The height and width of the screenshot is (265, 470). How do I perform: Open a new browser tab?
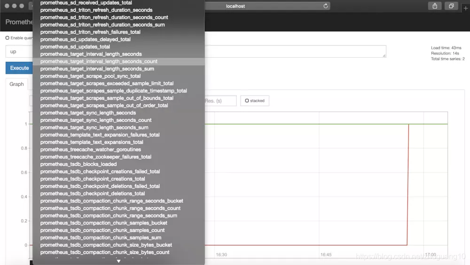[x=465, y=8]
